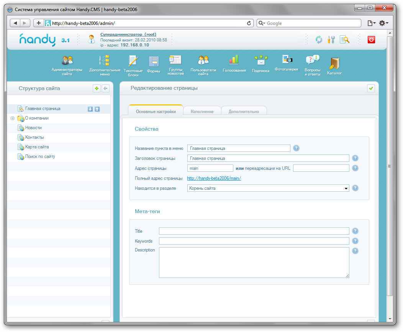Screen dimensions: 403x332
Task: Open the Голосования chart icon
Action: [x=234, y=60]
